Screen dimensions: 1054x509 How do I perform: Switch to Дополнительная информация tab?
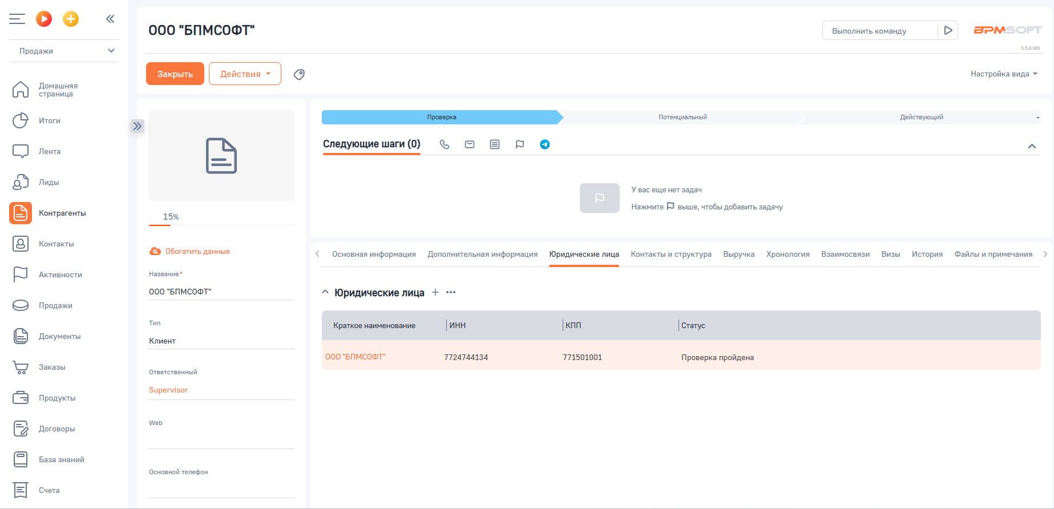(x=483, y=254)
